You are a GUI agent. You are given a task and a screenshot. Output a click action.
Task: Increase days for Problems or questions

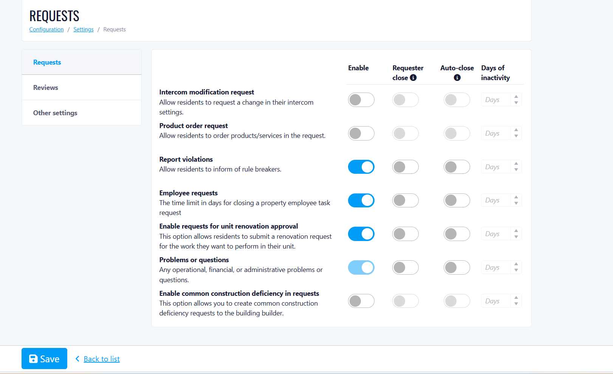pos(516,264)
